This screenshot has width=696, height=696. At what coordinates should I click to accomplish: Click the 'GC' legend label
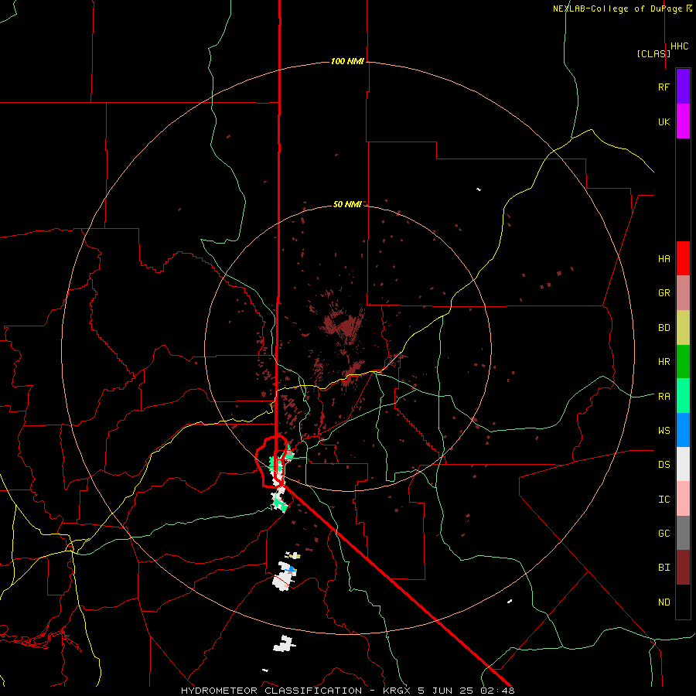(x=664, y=534)
